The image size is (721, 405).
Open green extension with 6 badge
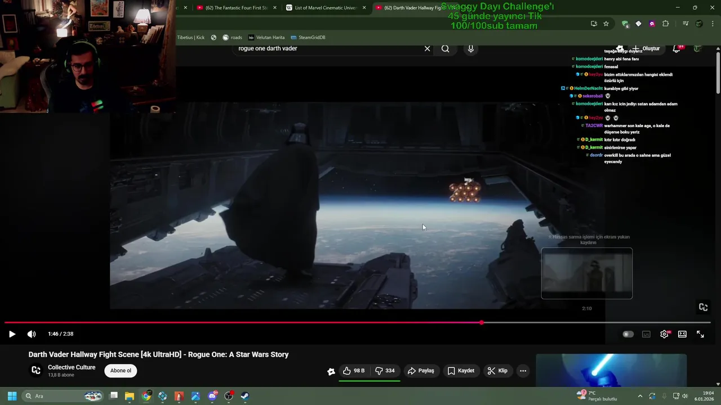coord(625,24)
